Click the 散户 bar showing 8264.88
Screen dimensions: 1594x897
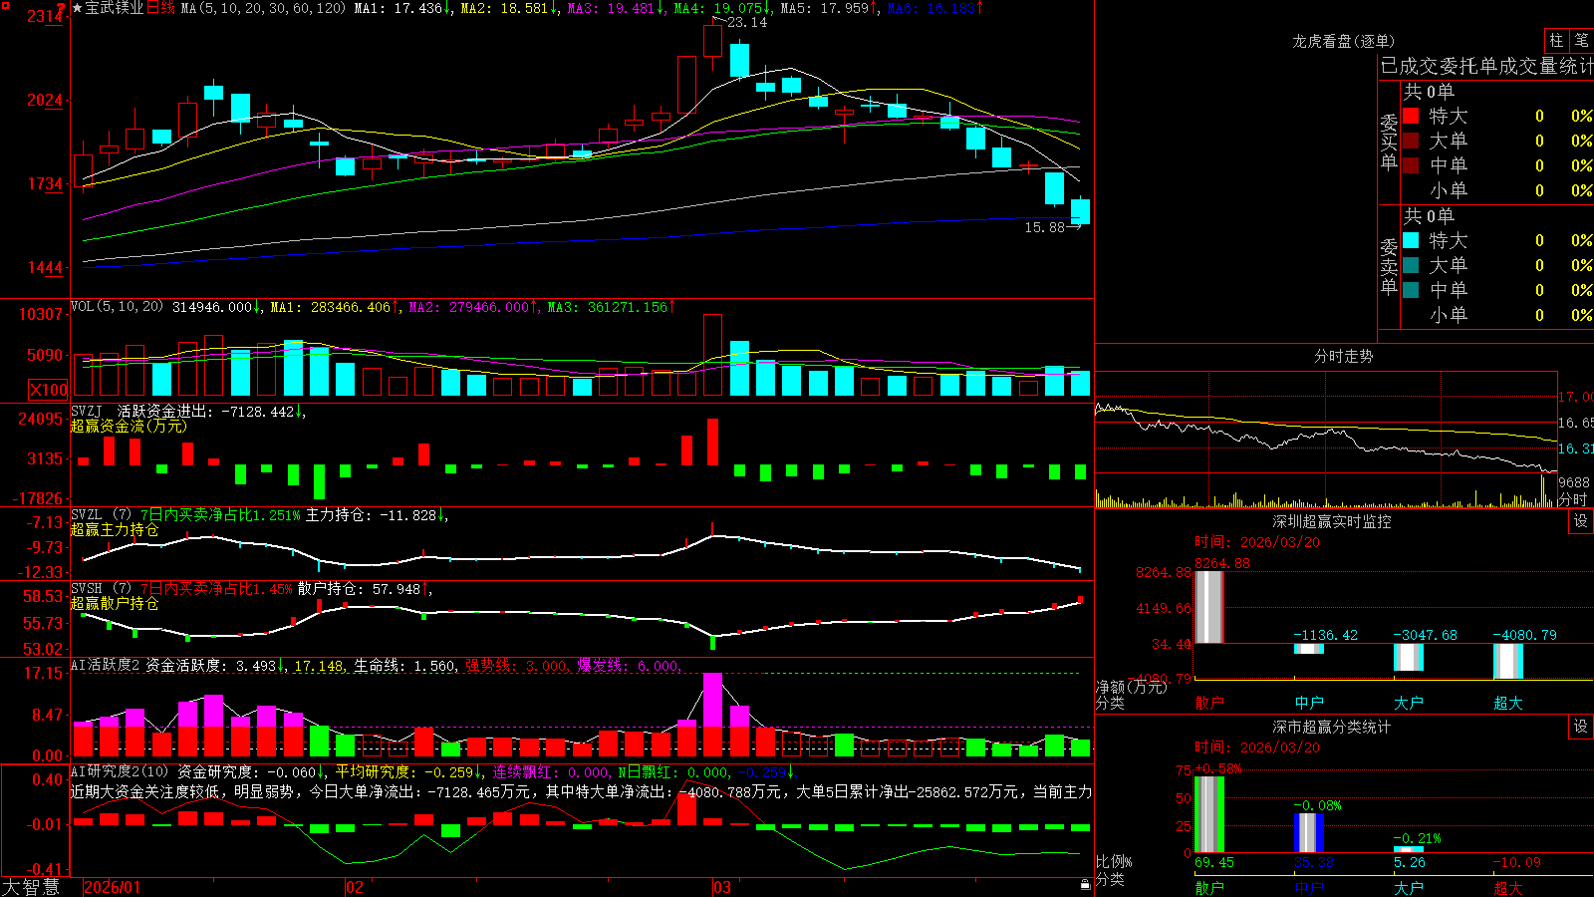[1209, 607]
